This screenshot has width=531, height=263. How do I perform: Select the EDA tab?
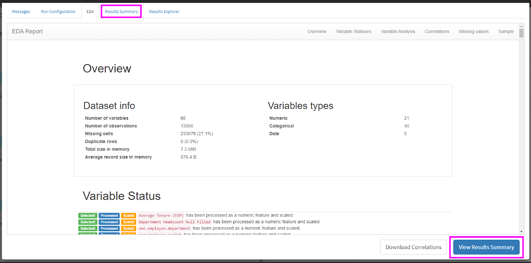click(x=90, y=12)
